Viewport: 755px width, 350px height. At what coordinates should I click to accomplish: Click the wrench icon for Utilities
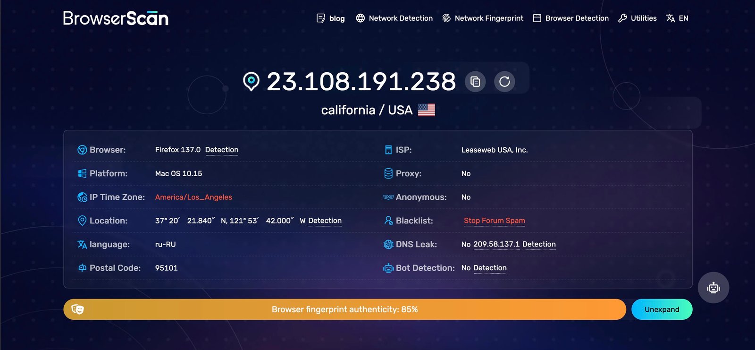point(622,18)
